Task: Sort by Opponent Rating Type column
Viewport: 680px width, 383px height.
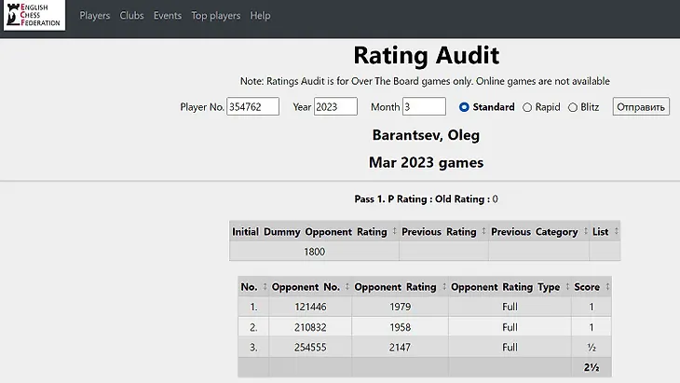Action: tap(507, 287)
